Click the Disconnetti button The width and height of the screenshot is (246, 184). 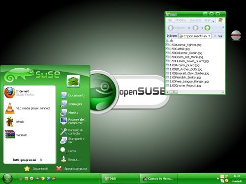(x=36, y=168)
